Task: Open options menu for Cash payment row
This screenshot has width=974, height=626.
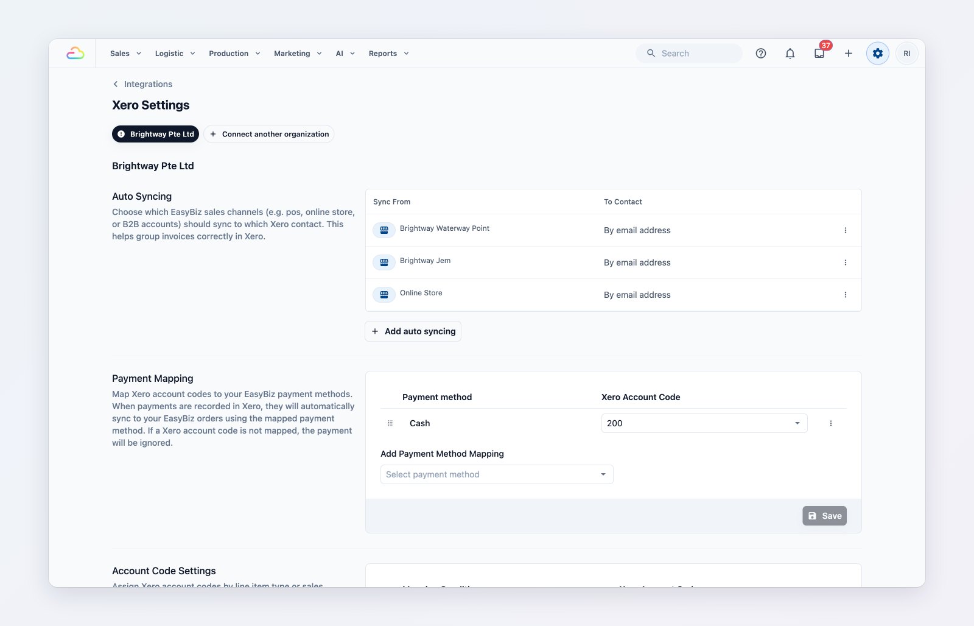Action: pyautogui.click(x=831, y=423)
